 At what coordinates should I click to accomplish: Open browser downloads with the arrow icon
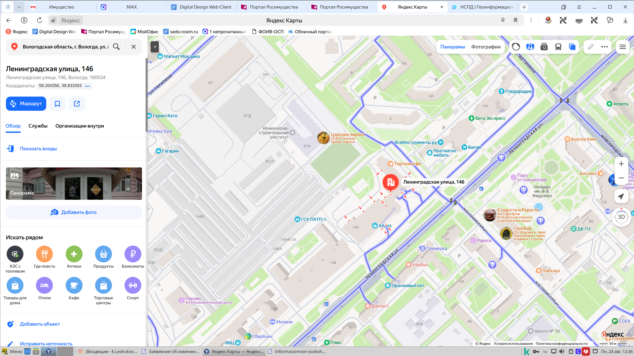point(625,20)
